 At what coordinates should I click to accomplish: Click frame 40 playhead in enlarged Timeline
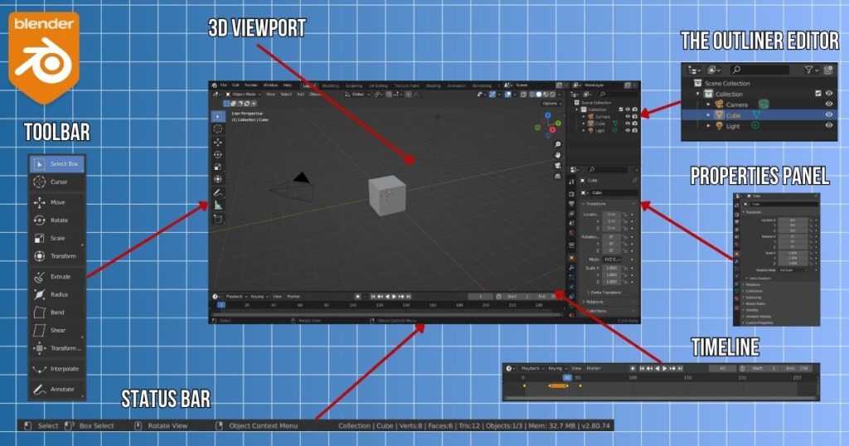tap(567, 377)
